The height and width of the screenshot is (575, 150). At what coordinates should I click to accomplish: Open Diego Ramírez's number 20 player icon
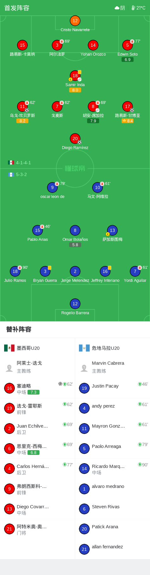point(75,139)
